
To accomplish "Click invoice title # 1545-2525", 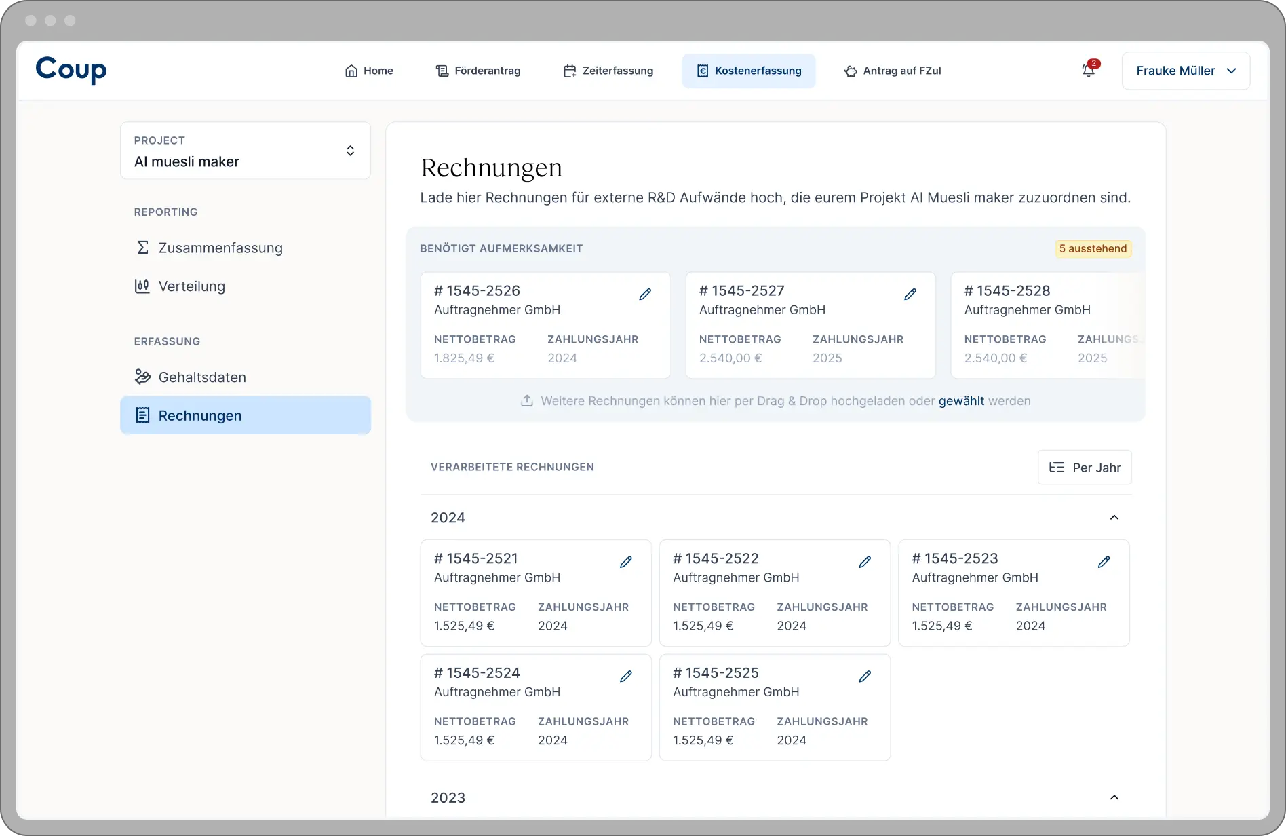I will [716, 672].
